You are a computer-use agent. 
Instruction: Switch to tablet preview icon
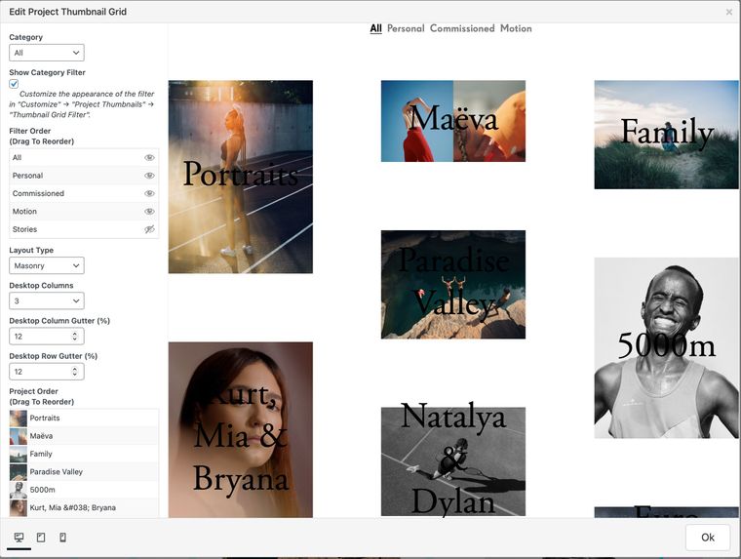click(x=41, y=538)
